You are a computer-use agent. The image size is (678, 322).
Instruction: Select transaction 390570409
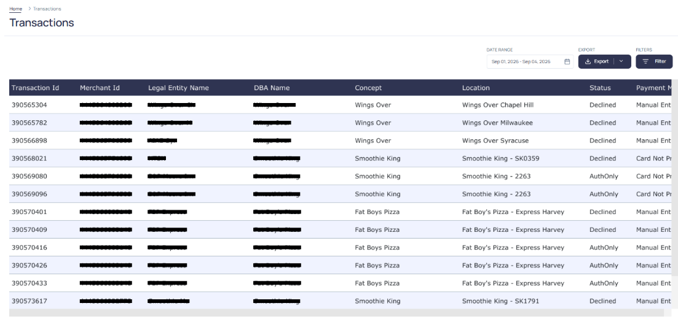(x=30, y=230)
